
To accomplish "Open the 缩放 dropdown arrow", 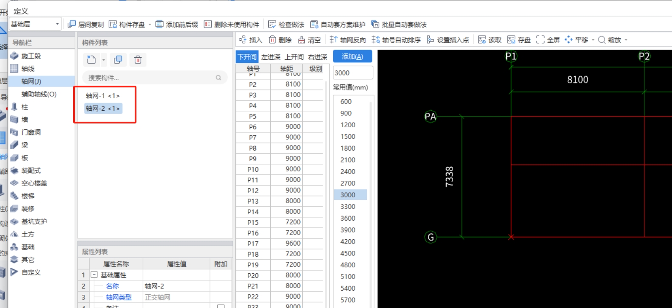I will 626,40.
